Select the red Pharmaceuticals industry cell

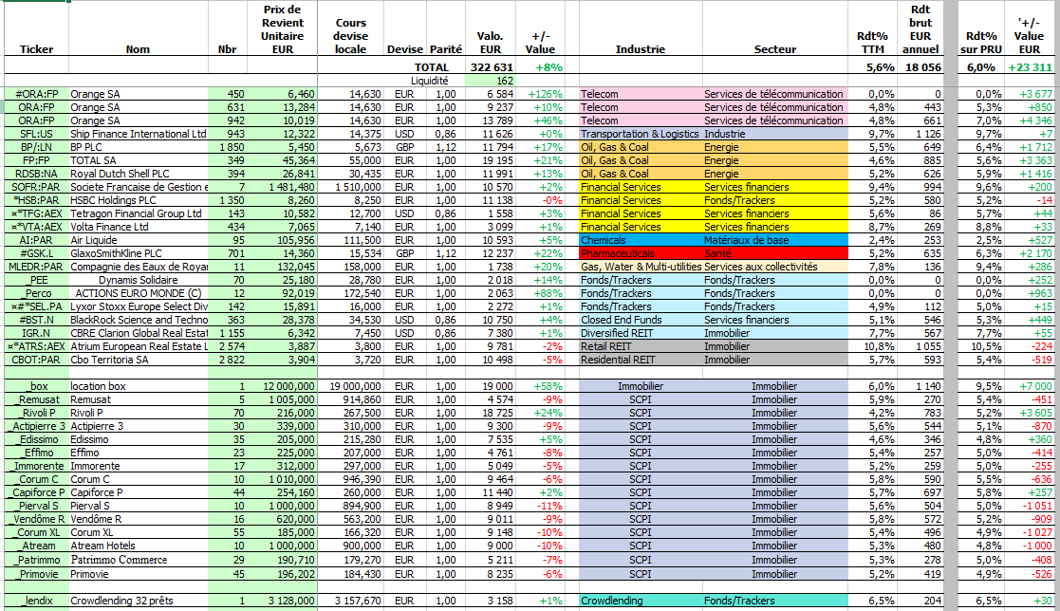641,253
